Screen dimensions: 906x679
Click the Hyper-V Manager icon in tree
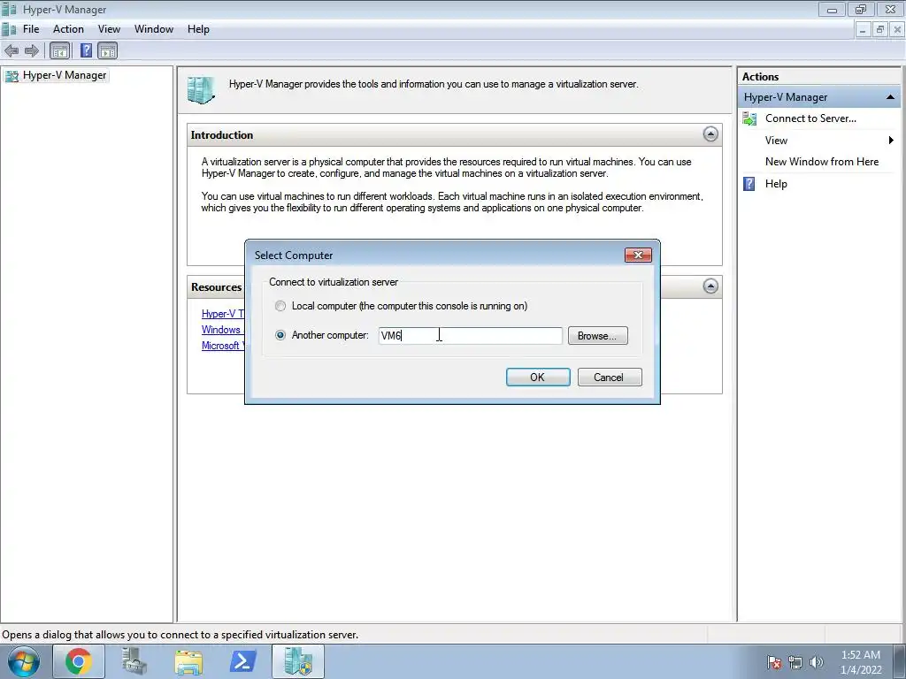12,76
